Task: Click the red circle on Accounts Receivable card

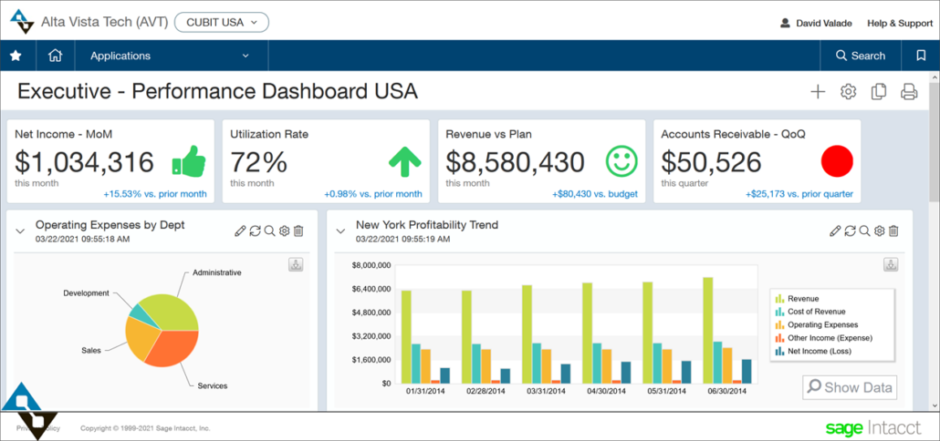Action: tap(837, 161)
